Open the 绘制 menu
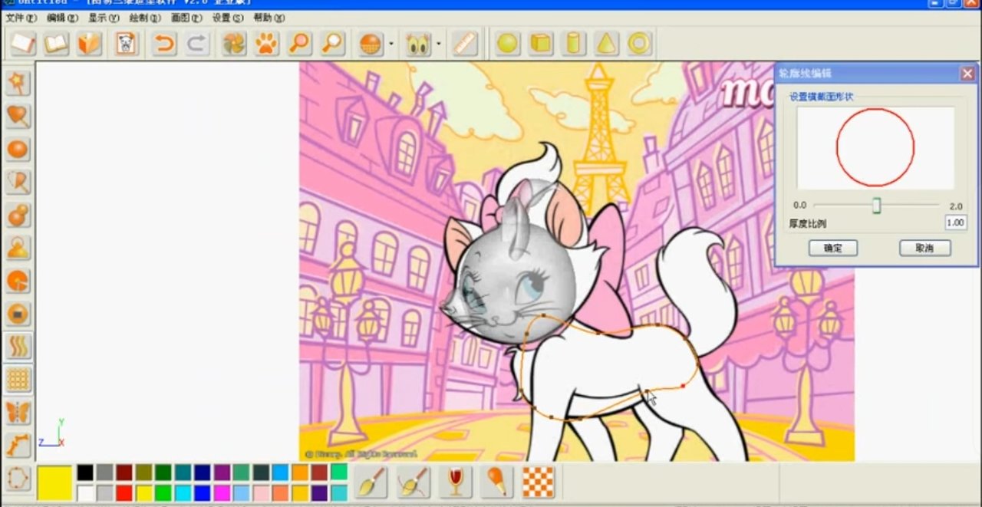The width and height of the screenshot is (982, 507). pos(145,18)
